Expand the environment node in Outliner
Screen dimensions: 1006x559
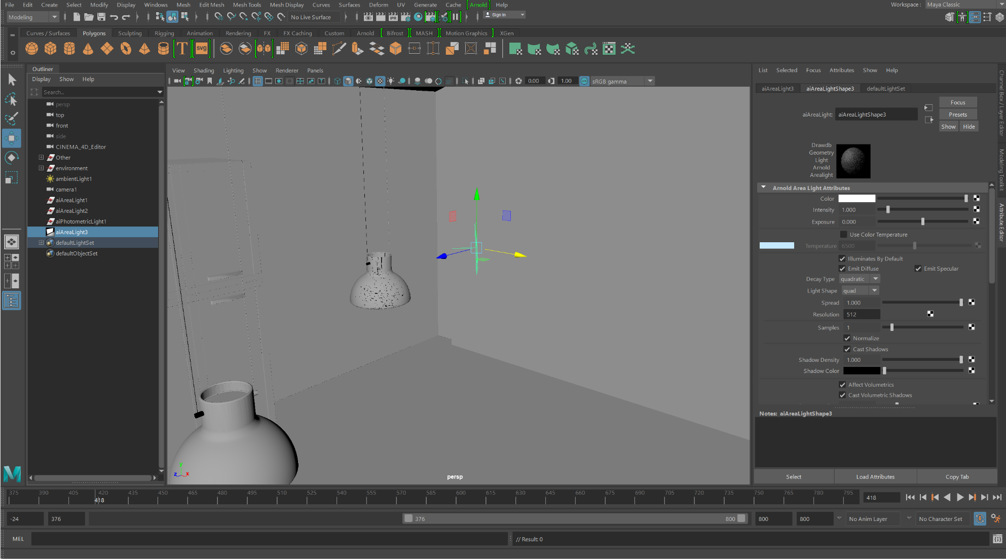pos(41,168)
